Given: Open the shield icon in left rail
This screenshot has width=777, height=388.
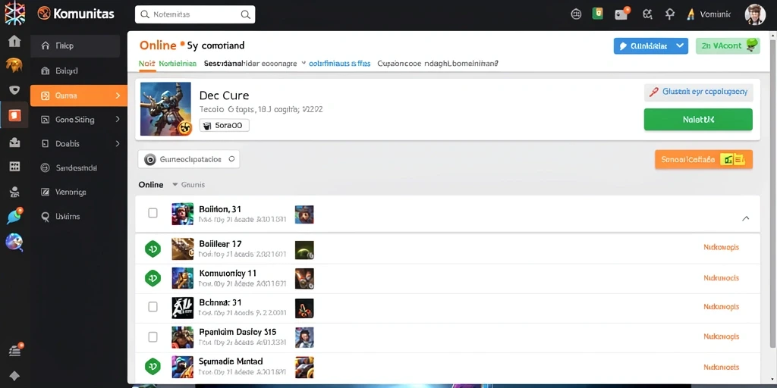Looking at the screenshot, I should click(14, 89).
